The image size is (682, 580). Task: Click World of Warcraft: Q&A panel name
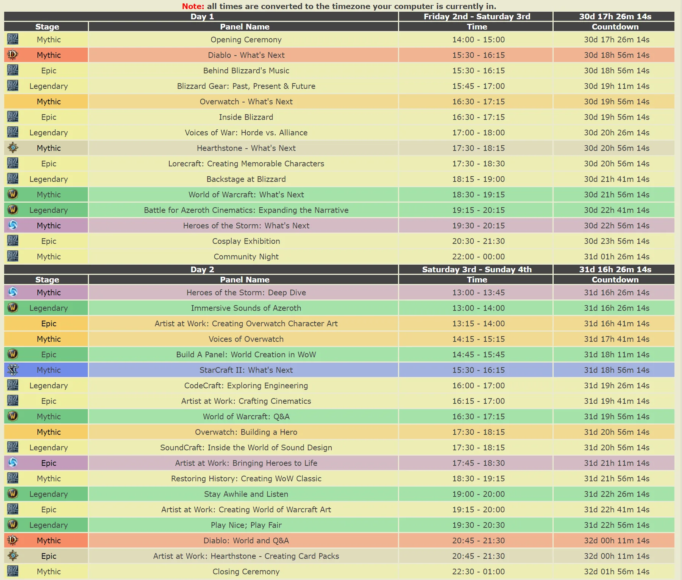tap(246, 416)
